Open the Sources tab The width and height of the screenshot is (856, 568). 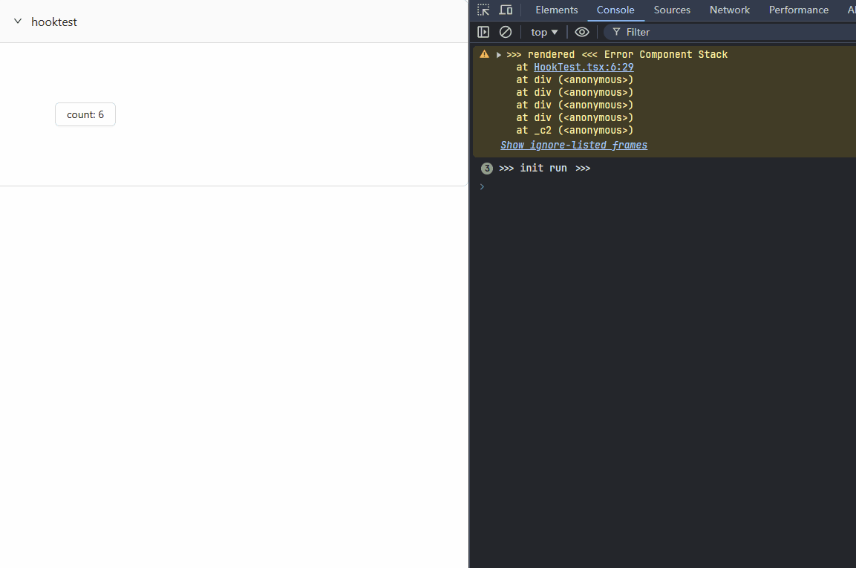pos(672,10)
